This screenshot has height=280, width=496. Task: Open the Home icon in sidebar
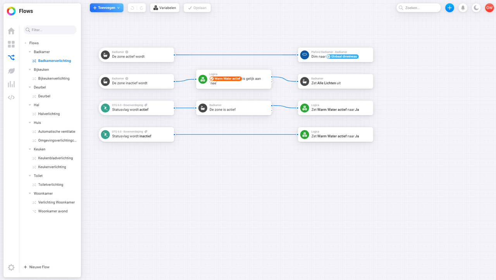point(11,31)
